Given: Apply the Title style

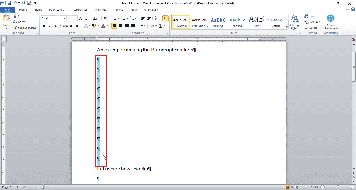Looking at the screenshot, I should pyautogui.click(x=256, y=22).
